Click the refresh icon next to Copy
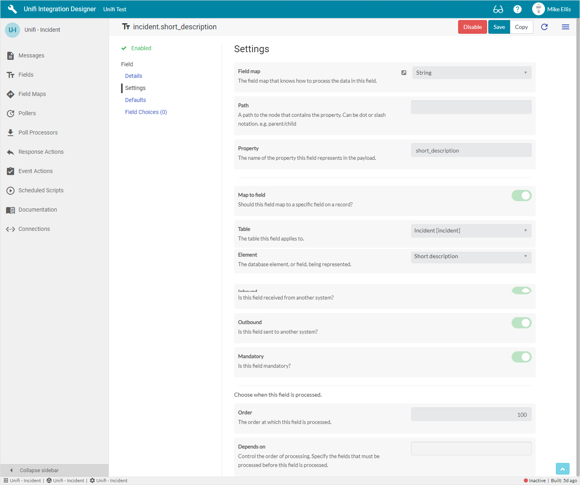The height and width of the screenshot is (485, 580). point(544,27)
